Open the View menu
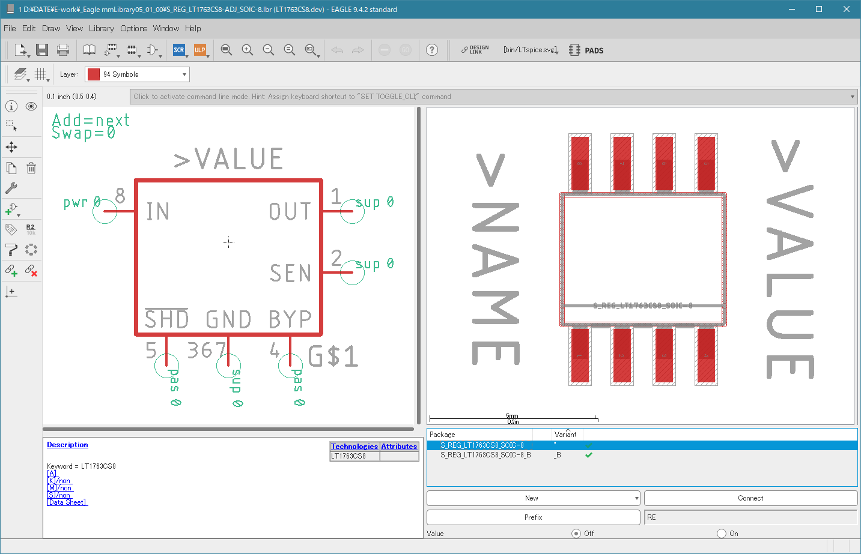The height and width of the screenshot is (554, 861). (75, 28)
